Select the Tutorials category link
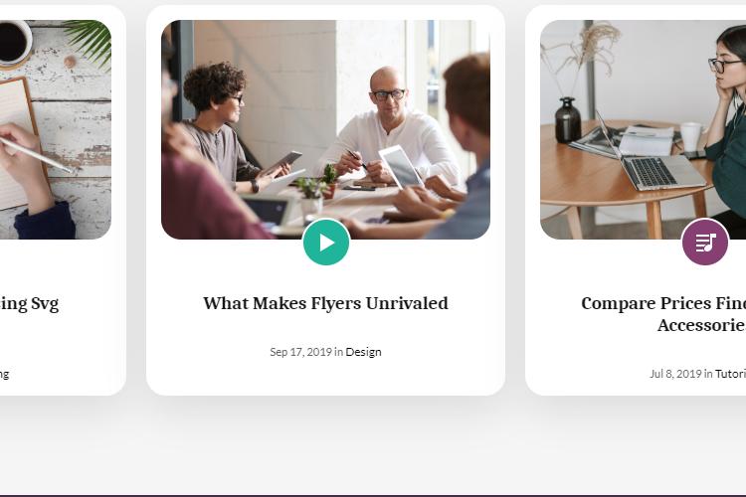This screenshot has width=746, height=497. [730, 374]
